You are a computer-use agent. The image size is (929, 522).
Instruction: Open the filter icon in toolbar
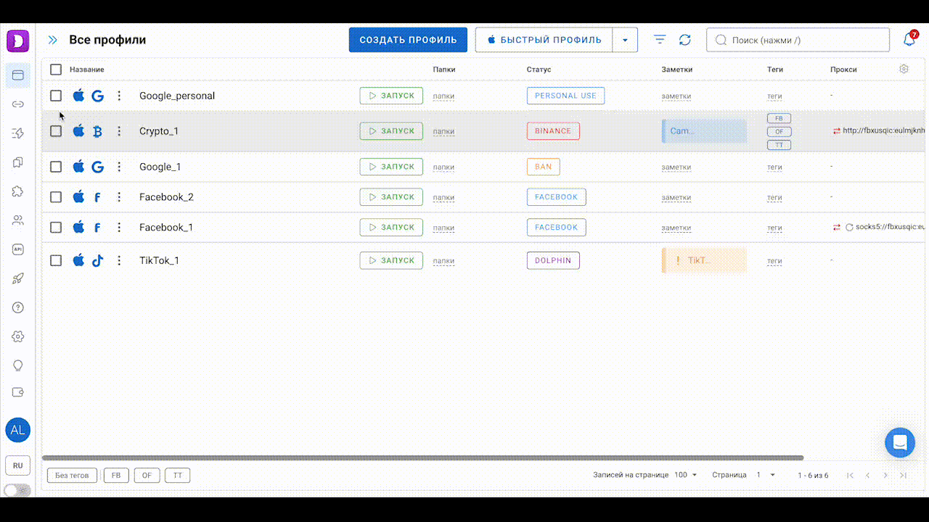click(659, 40)
